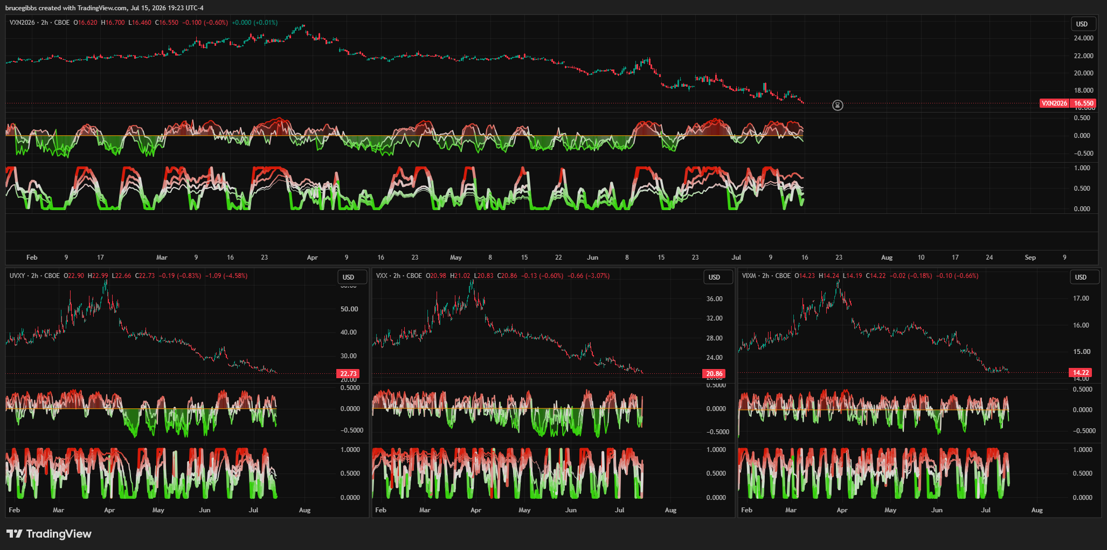Click the red VXN2026 16.550 price label
Screen dimensions: 1107x550
tap(1068, 103)
